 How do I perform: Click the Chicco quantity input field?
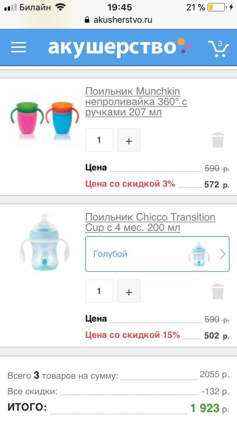pyautogui.click(x=99, y=291)
